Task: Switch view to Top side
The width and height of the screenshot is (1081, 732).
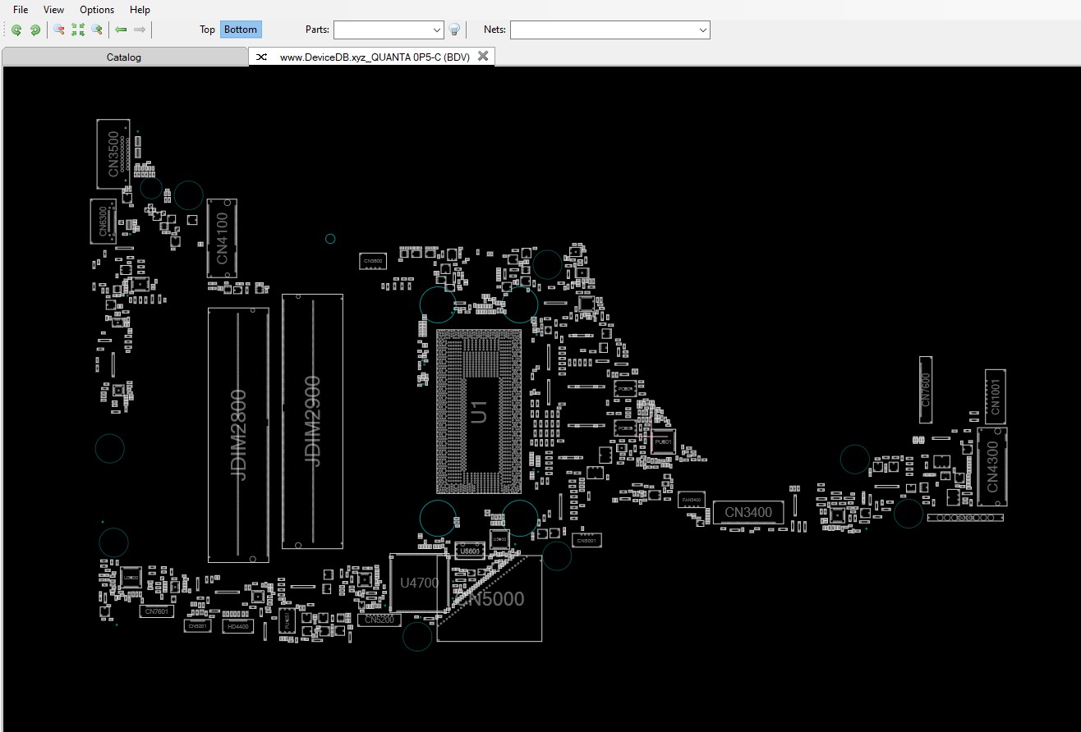Action: [207, 30]
